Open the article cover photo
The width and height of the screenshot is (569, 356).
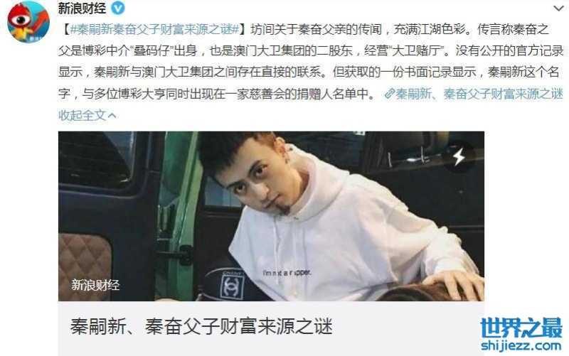pyautogui.click(x=271, y=216)
